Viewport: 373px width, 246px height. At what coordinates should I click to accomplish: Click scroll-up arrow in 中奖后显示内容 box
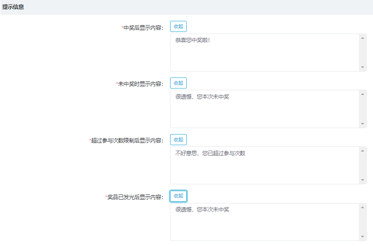(362, 38)
